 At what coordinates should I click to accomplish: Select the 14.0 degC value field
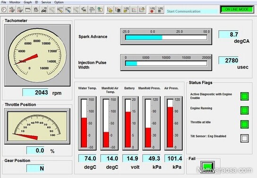109,158
